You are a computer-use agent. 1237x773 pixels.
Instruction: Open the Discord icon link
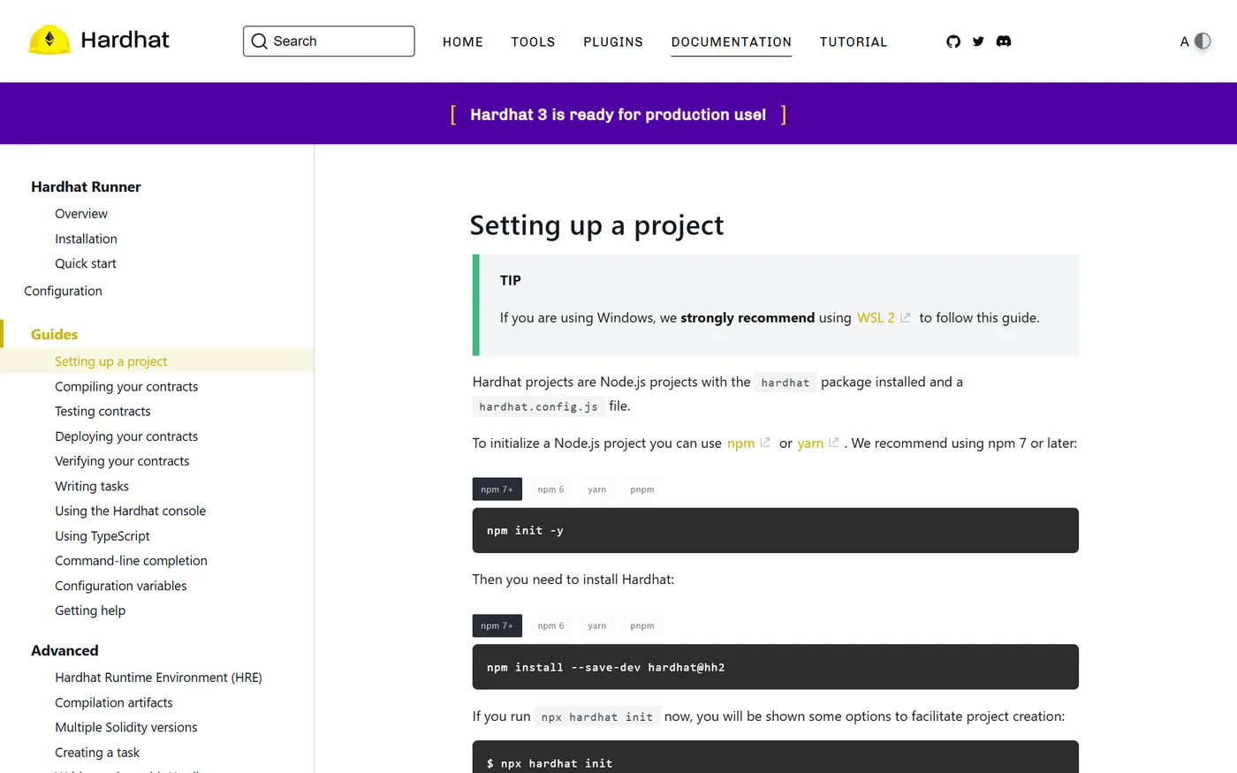point(1004,42)
